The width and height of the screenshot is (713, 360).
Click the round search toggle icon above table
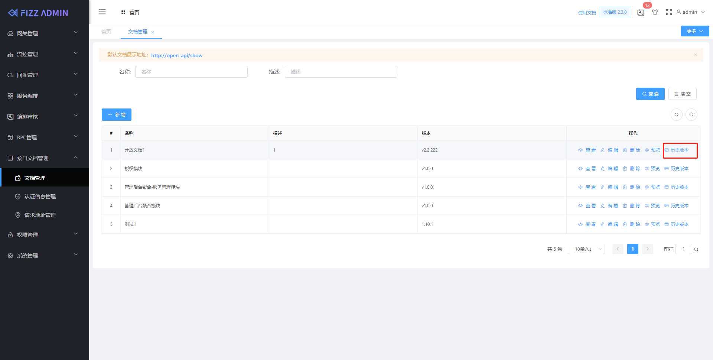(691, 115)
